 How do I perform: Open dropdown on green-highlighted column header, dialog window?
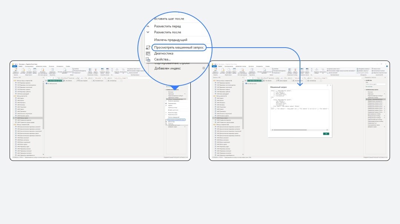[262, 80]
